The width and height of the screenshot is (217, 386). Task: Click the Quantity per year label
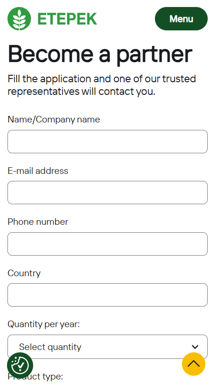coord(44,324)
